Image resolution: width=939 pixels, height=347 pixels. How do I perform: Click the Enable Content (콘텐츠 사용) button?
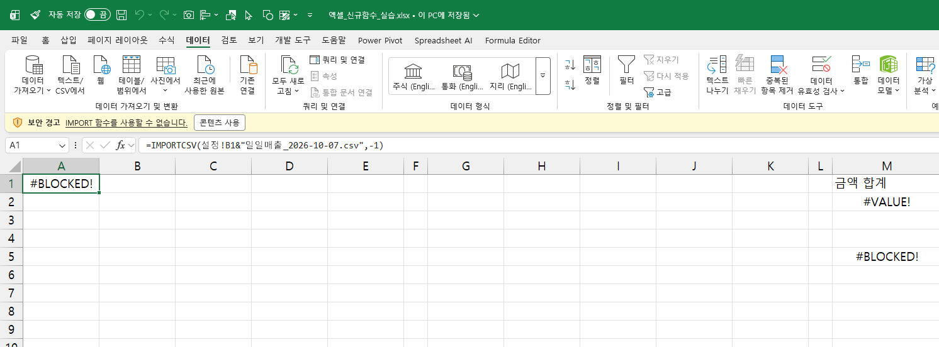[219, 123]
